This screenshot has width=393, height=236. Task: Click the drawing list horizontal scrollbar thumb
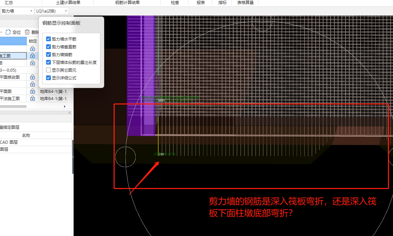[13, 107]
